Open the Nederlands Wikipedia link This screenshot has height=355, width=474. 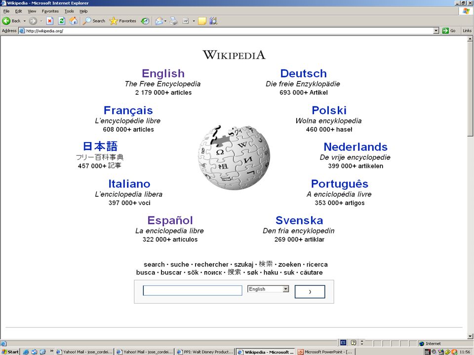click(x=355, y=147)
